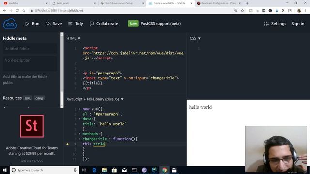The height and width of the screenshot is (174, 310).
Task: Go to the browser home page
Action: 24,11
